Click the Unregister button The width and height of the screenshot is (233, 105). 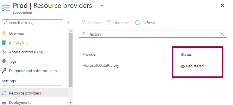coord(119,23)
